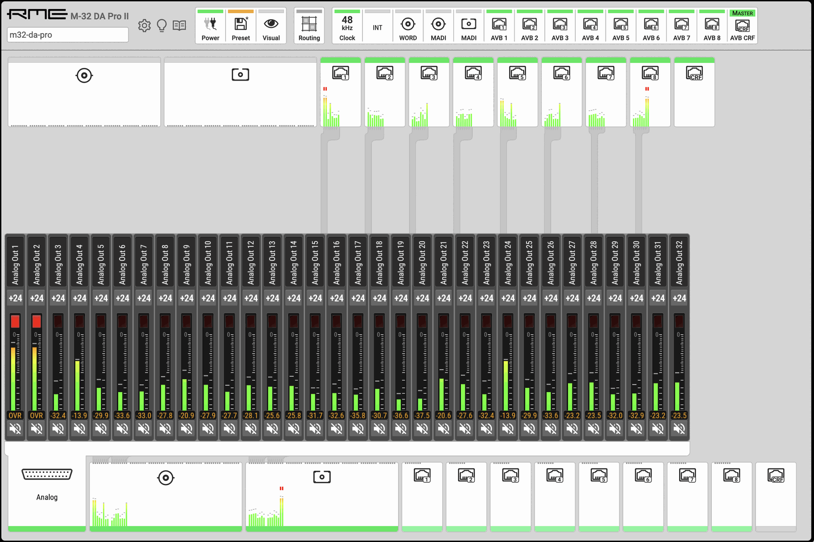The width and height of the screenshot is (814, 542).
Task: Switch to the Visual tab
Action: point(271,27)
